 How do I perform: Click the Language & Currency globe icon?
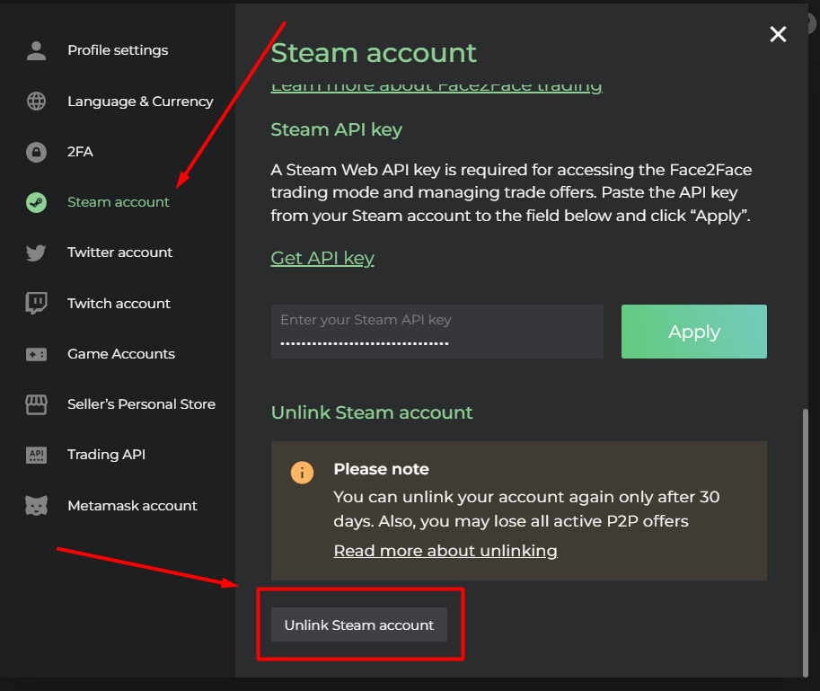[36, 102]
